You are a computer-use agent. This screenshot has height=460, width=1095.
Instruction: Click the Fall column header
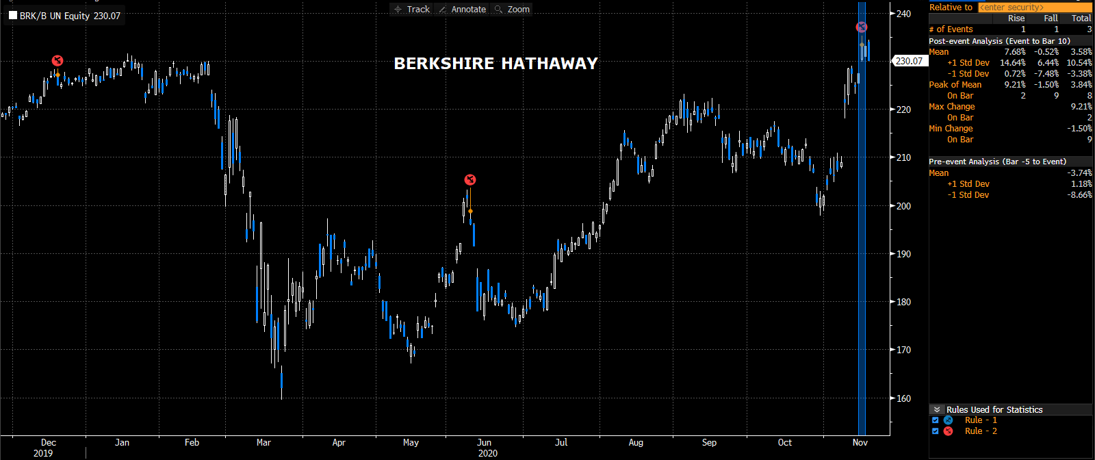pyautogui.click(x=1051, y=18)
